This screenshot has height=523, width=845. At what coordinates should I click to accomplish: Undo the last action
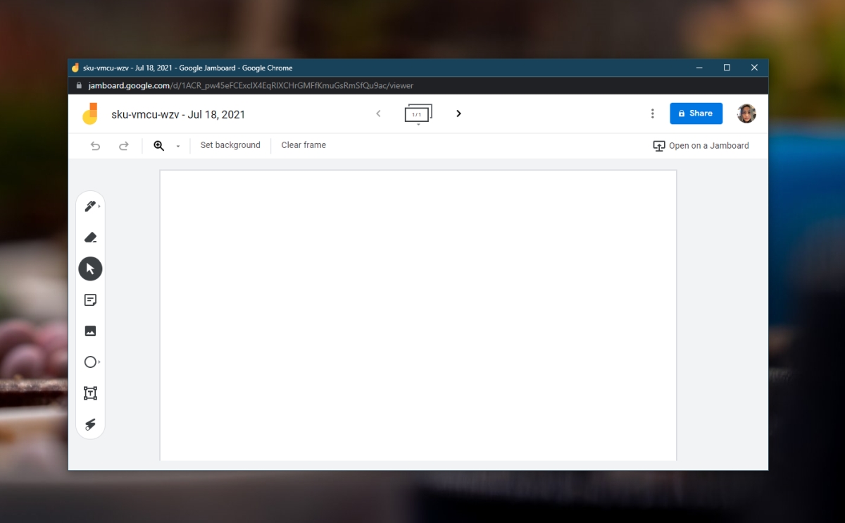96,146
